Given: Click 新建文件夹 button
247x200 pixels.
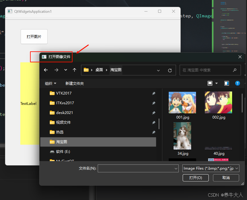Looking at the screenshot, I should pyautogui.click(x=75, y=83).
